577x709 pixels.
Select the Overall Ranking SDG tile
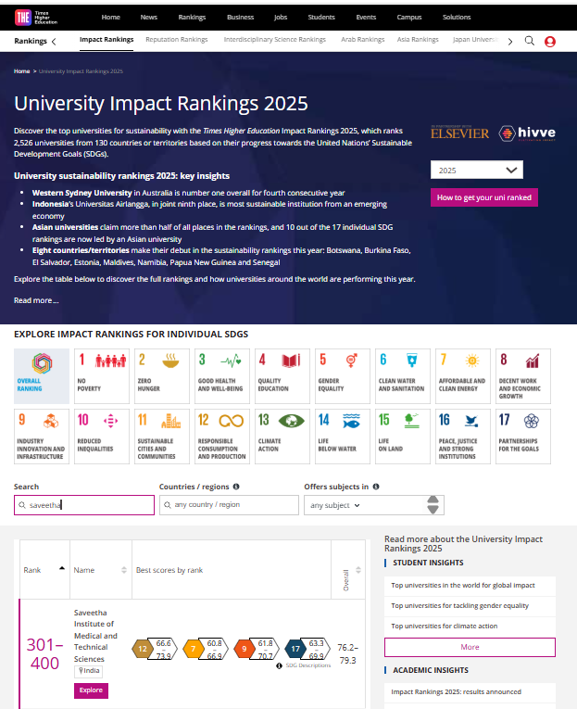(x=42, y=375)
